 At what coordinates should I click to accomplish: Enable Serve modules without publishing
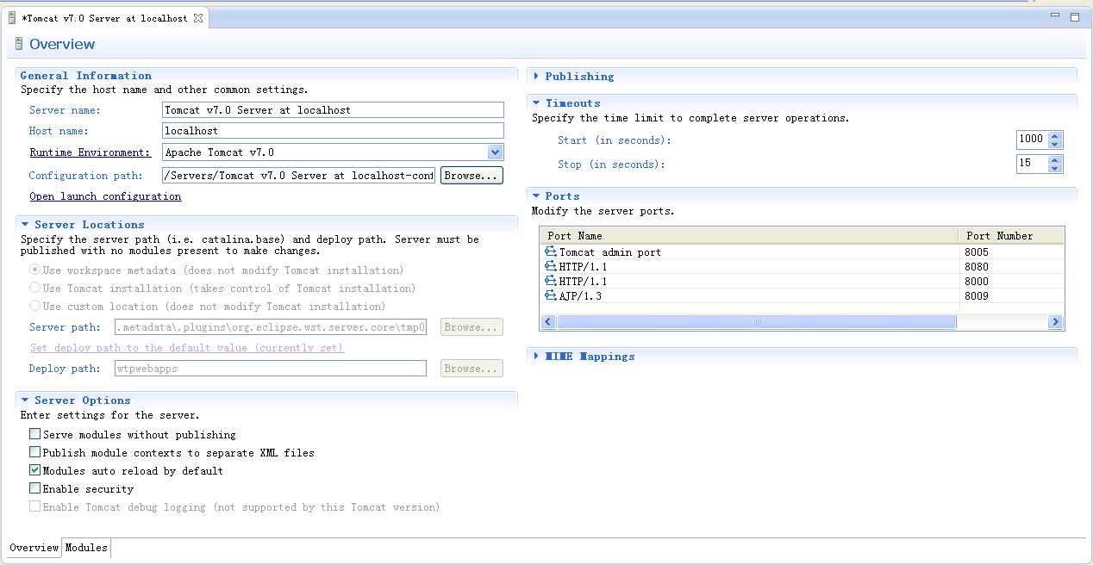tap(34, 434)
